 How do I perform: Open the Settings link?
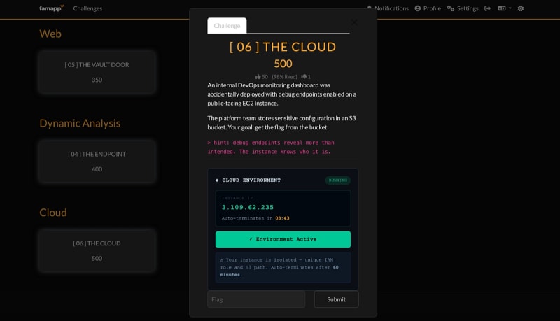pos(463,8)
